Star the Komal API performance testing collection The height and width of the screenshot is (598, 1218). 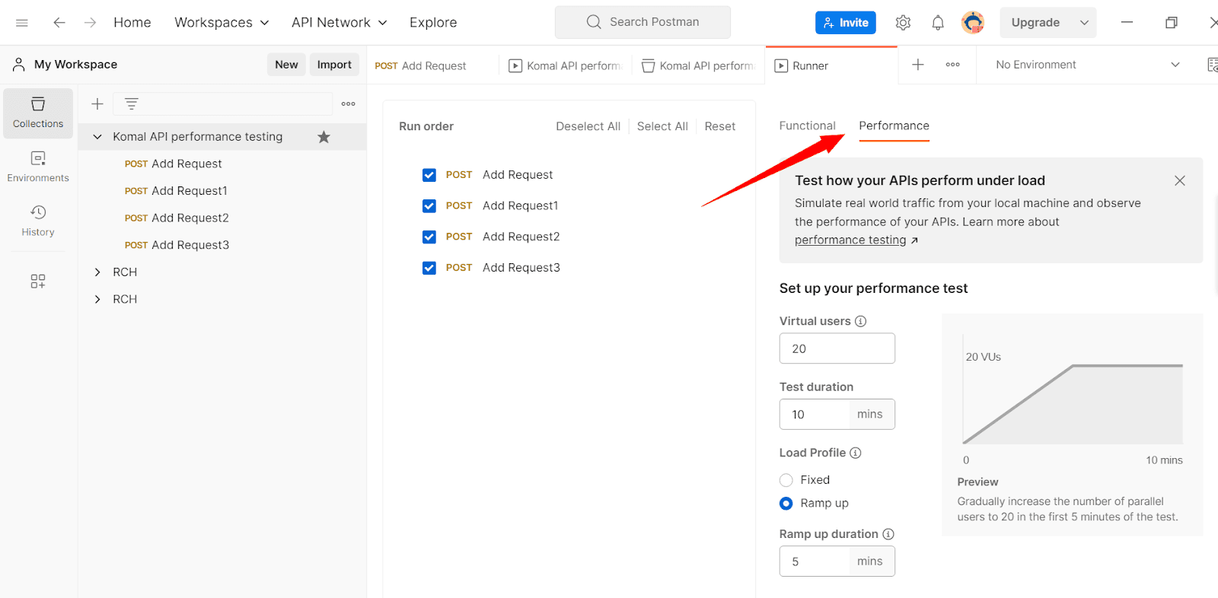(324, 137)
